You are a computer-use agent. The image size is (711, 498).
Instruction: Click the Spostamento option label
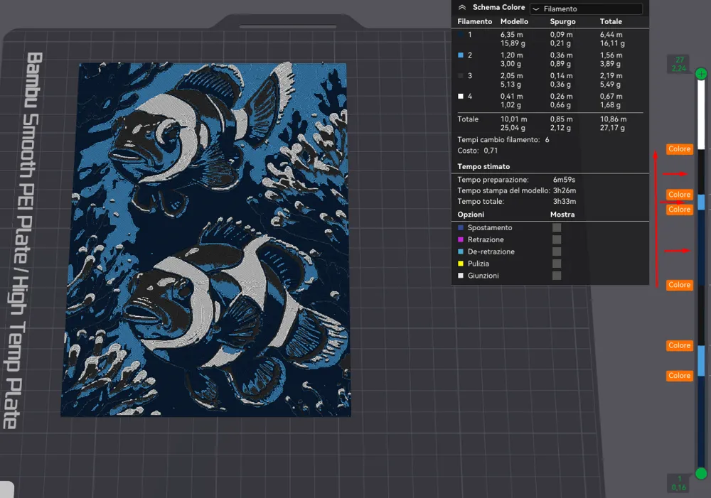490,227
